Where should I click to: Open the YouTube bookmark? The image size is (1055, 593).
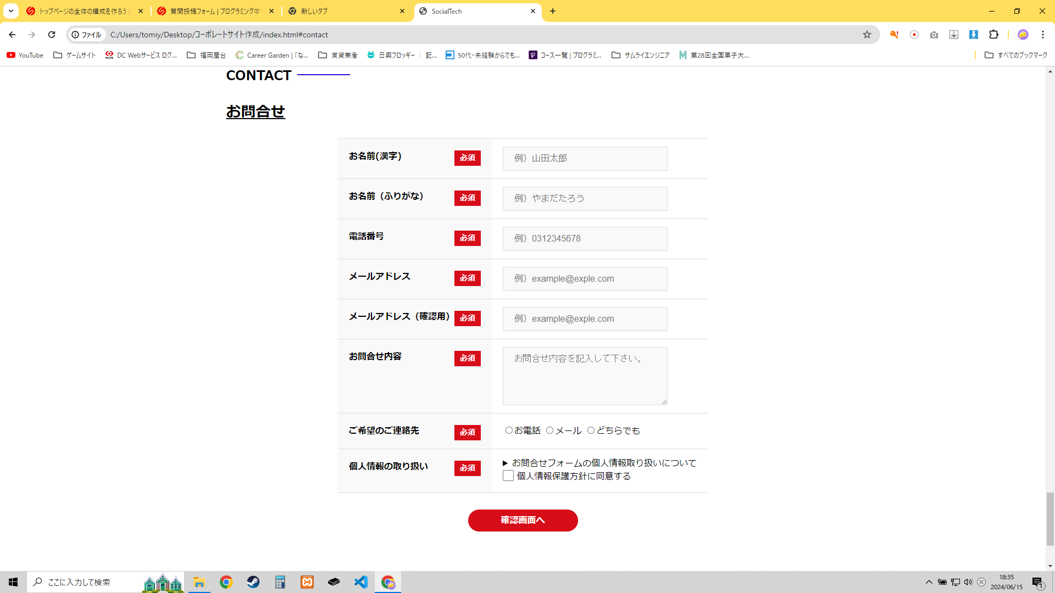click(x=25, y=55)
